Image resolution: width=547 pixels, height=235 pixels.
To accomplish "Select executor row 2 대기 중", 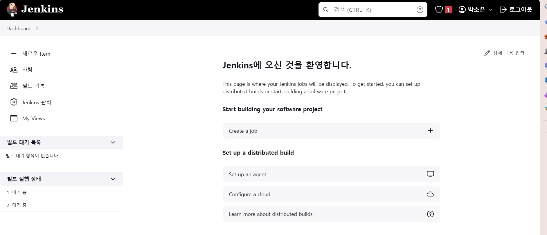I will (62, 205).
